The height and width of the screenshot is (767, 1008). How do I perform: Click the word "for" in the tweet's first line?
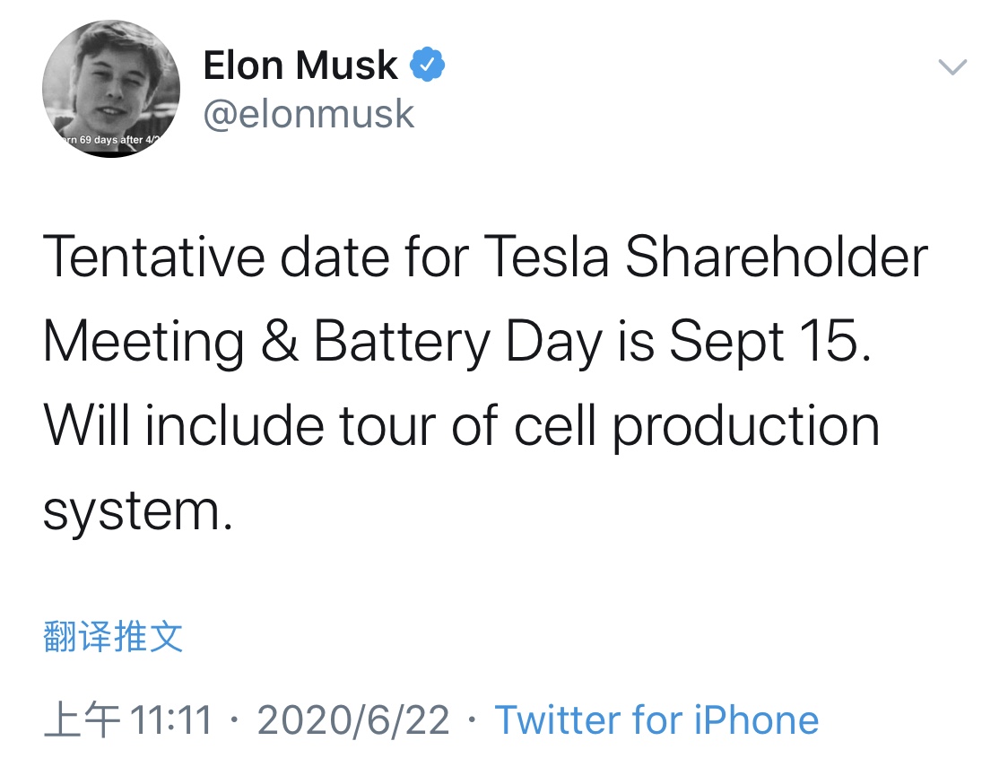pos(435,257)
